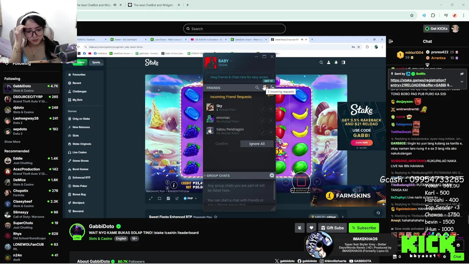
Task: Open live stats chart icon under game
Action: 168,198
